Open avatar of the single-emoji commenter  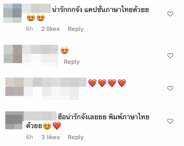[x=13, y=54]
